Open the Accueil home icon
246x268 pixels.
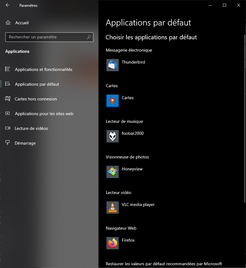click(8, 23)
